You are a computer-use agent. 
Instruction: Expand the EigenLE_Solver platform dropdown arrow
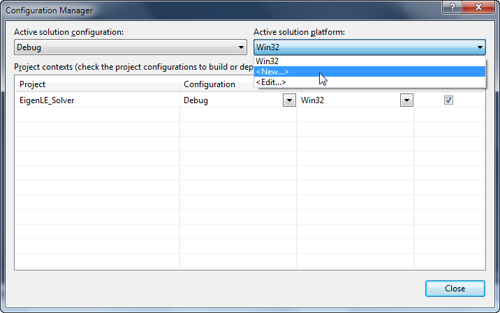pyautogui.click(x=406, y=100)
